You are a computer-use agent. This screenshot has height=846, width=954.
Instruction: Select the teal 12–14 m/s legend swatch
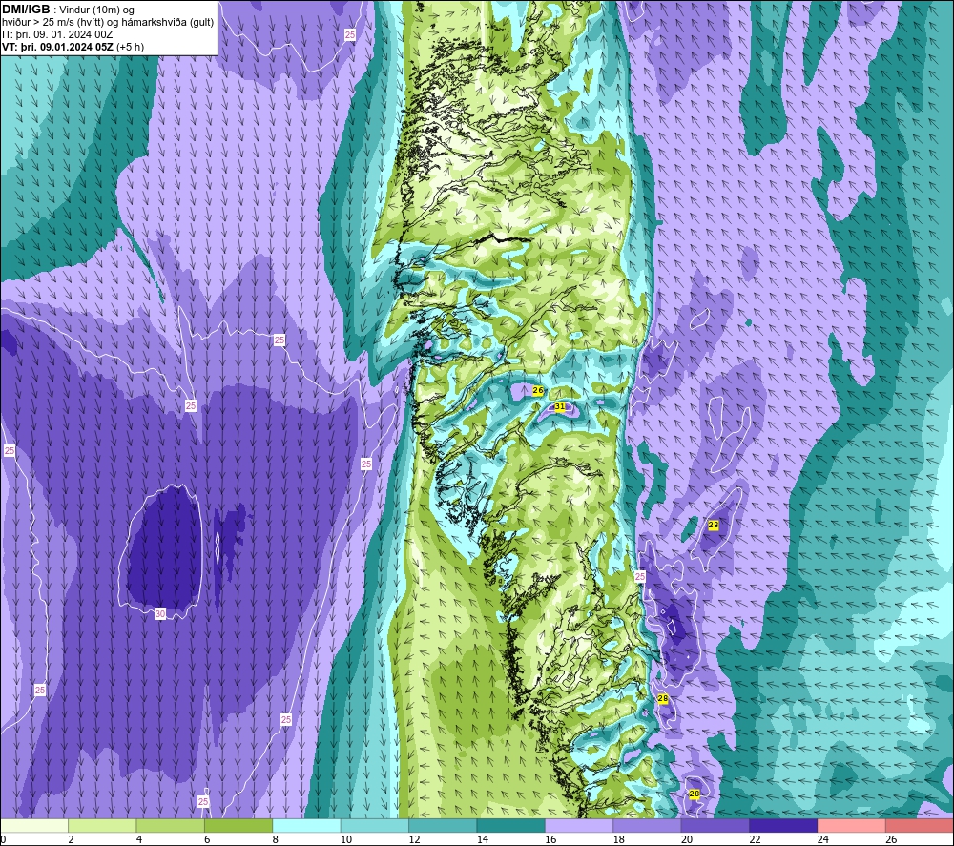(x=443, y=825)
